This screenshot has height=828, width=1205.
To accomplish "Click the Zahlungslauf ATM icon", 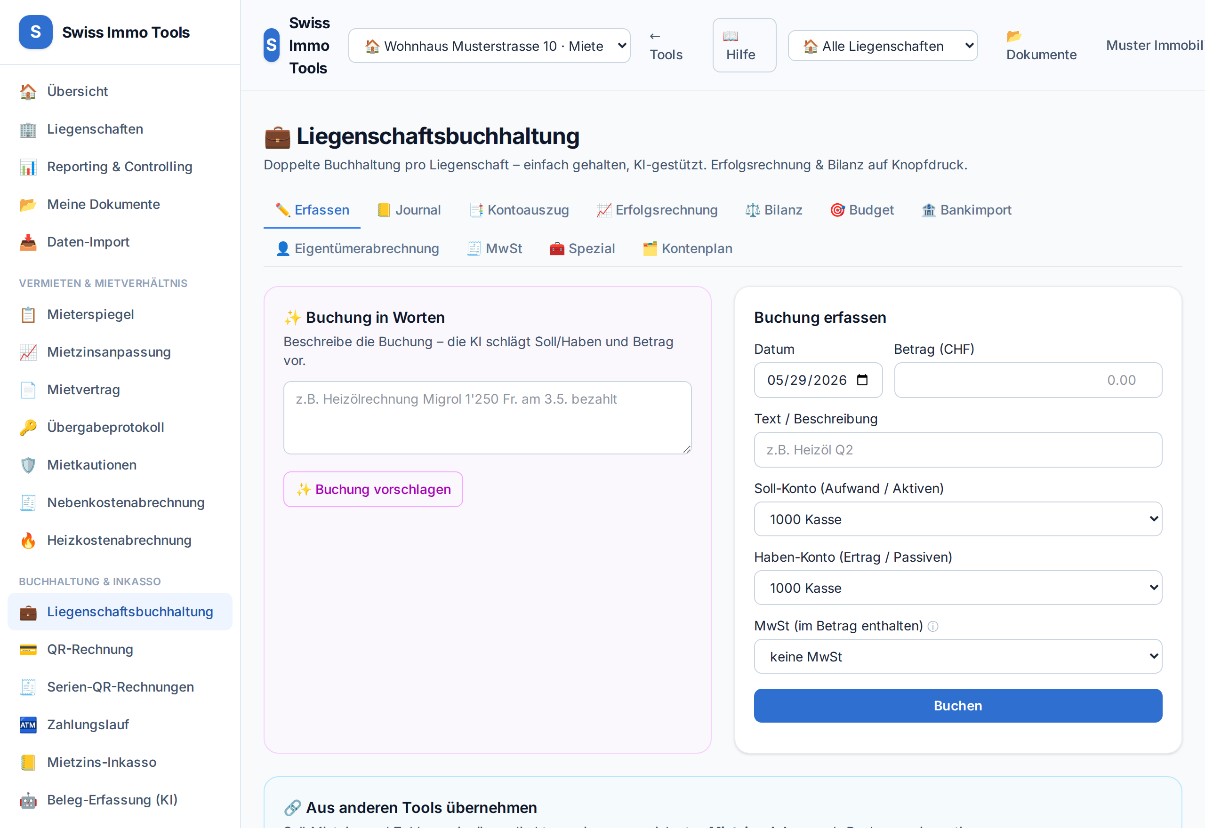I will (x=28, y=725).
